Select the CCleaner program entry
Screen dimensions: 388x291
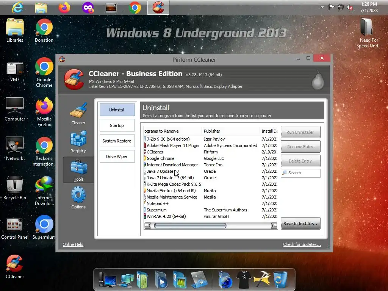coord(211,152)
